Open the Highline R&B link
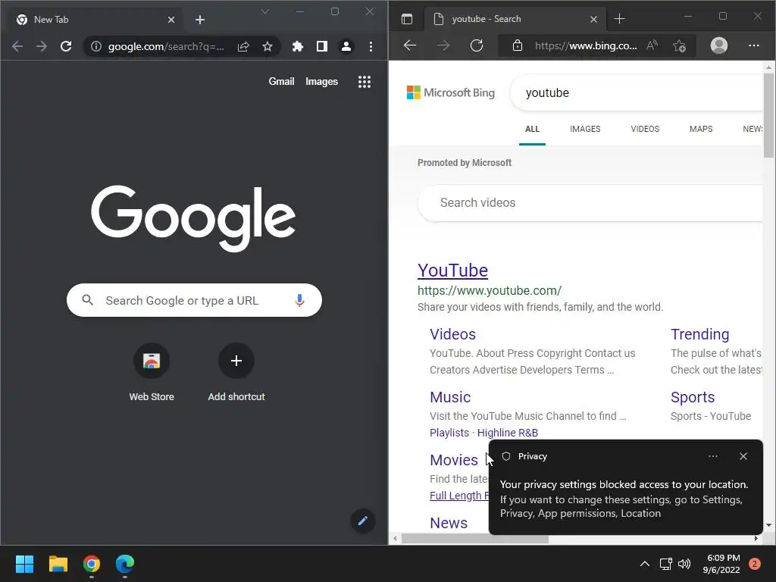The width and height of the screenshot is (776, 582). [507, 433]
